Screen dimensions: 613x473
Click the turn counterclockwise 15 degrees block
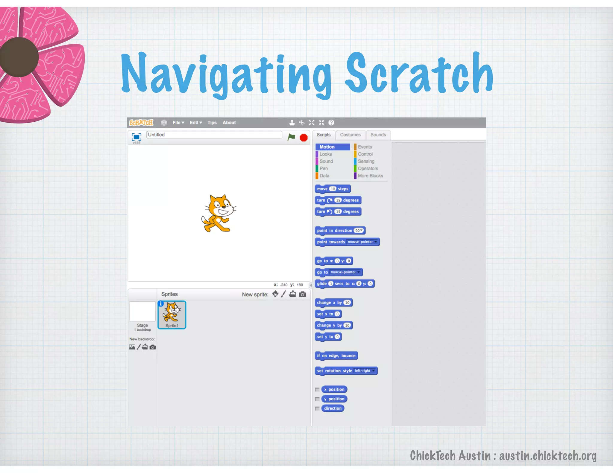[338, 212]
